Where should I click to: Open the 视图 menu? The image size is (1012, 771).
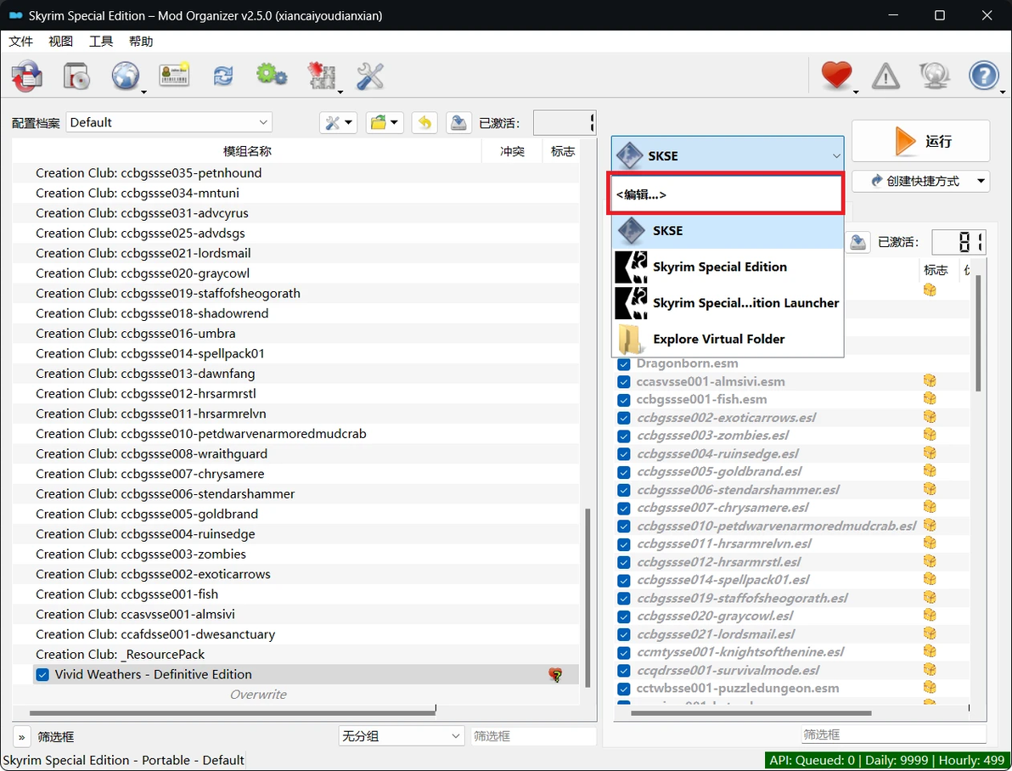tap(60, 42)
